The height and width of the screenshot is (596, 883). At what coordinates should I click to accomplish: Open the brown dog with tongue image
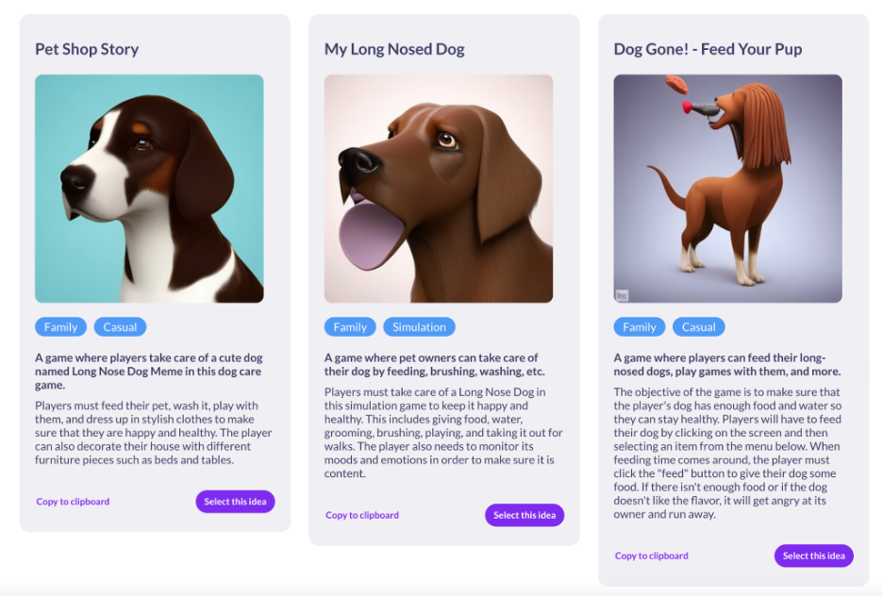click(439, 189)
